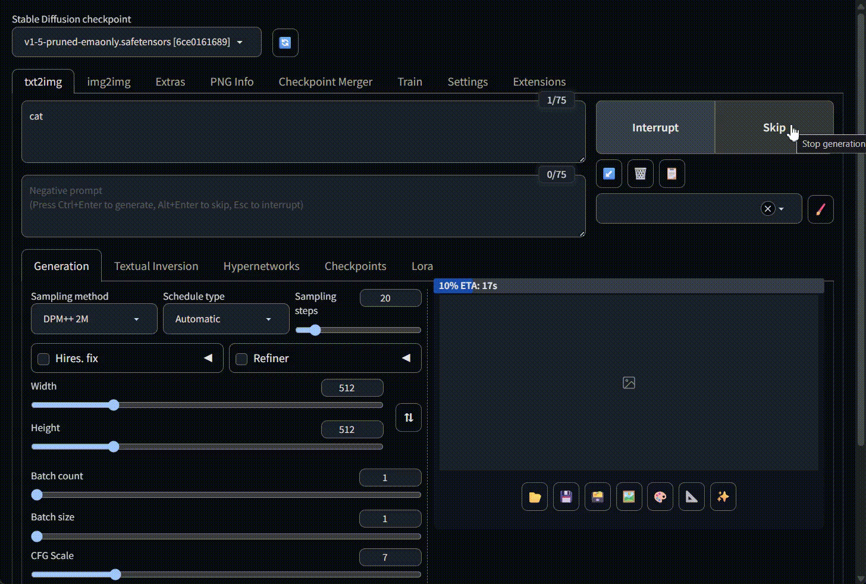
Task: Open the Schedule type dropdown
Action: coord(225,319)
